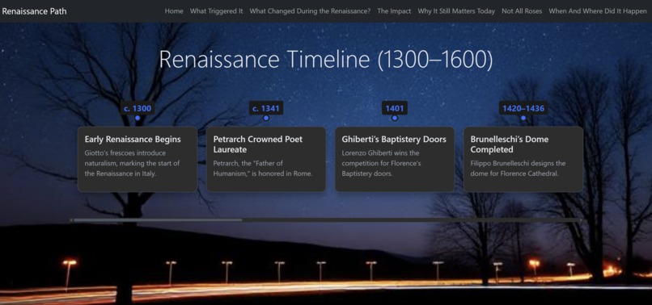Click the Brunelleschi's Dome Completed title

pyautogui.click(x=510, y=144)
